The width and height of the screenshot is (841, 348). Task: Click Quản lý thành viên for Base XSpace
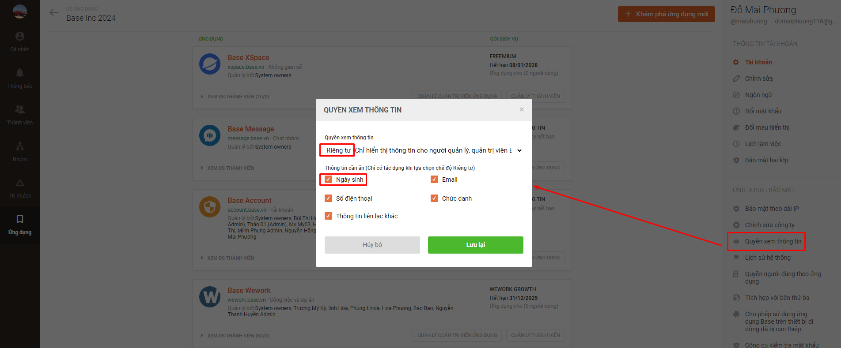(x=535, y=96)
